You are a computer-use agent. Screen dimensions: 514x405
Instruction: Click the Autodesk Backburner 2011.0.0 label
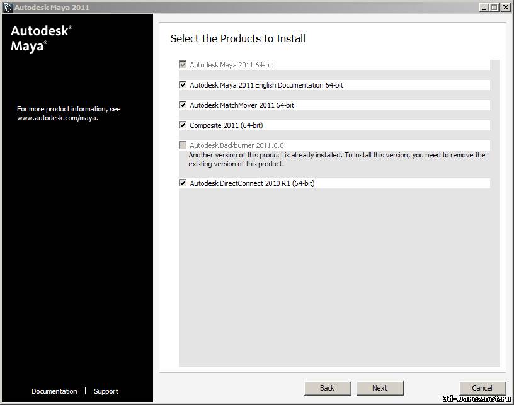tap(237, 145)
